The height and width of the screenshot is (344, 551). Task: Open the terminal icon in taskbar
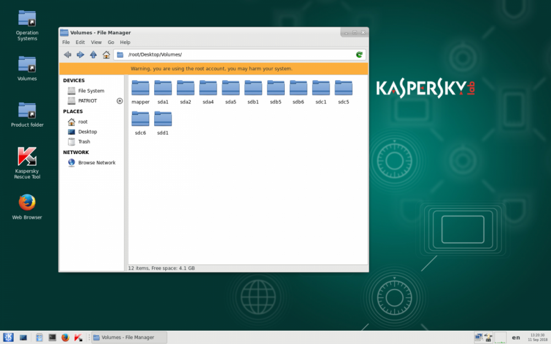point(52,337)
